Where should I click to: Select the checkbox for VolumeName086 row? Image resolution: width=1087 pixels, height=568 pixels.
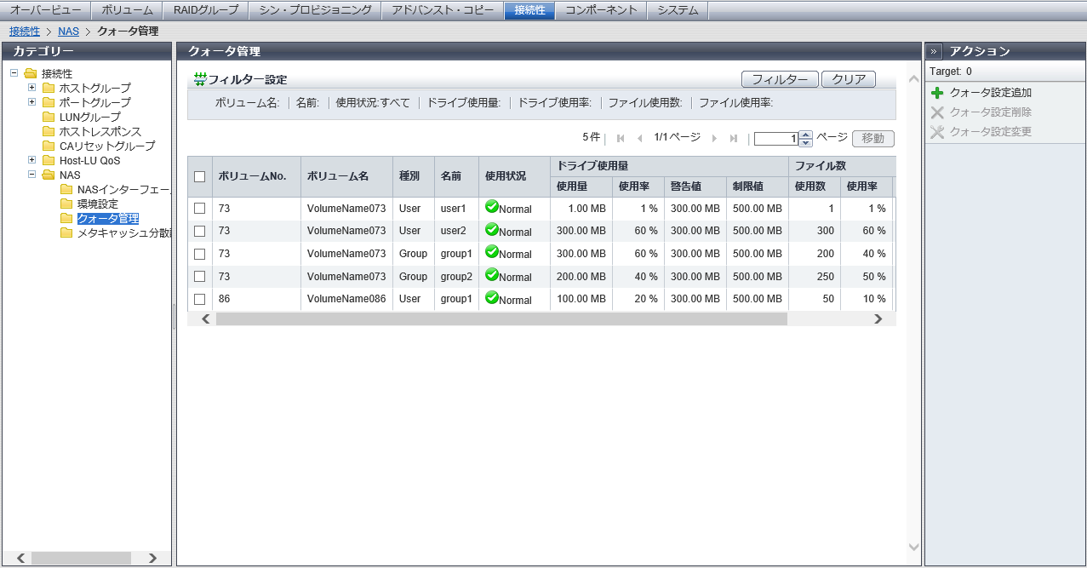click(200, 299)
